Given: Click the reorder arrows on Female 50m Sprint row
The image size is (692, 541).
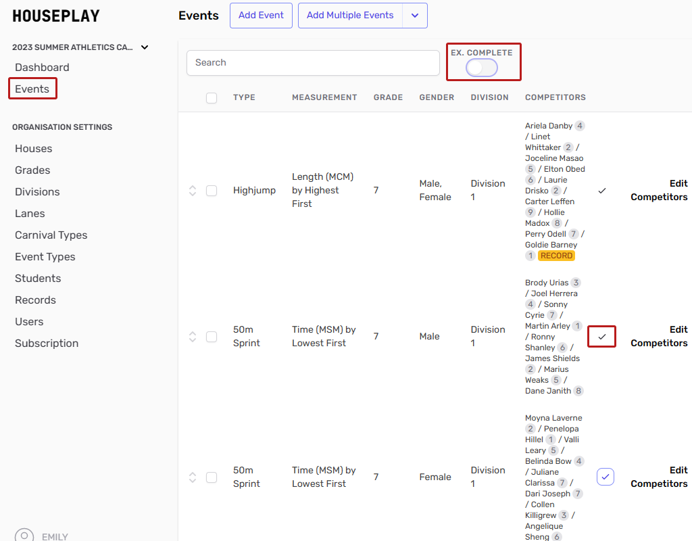Looking at the screenshot, I should click(193, 477).
